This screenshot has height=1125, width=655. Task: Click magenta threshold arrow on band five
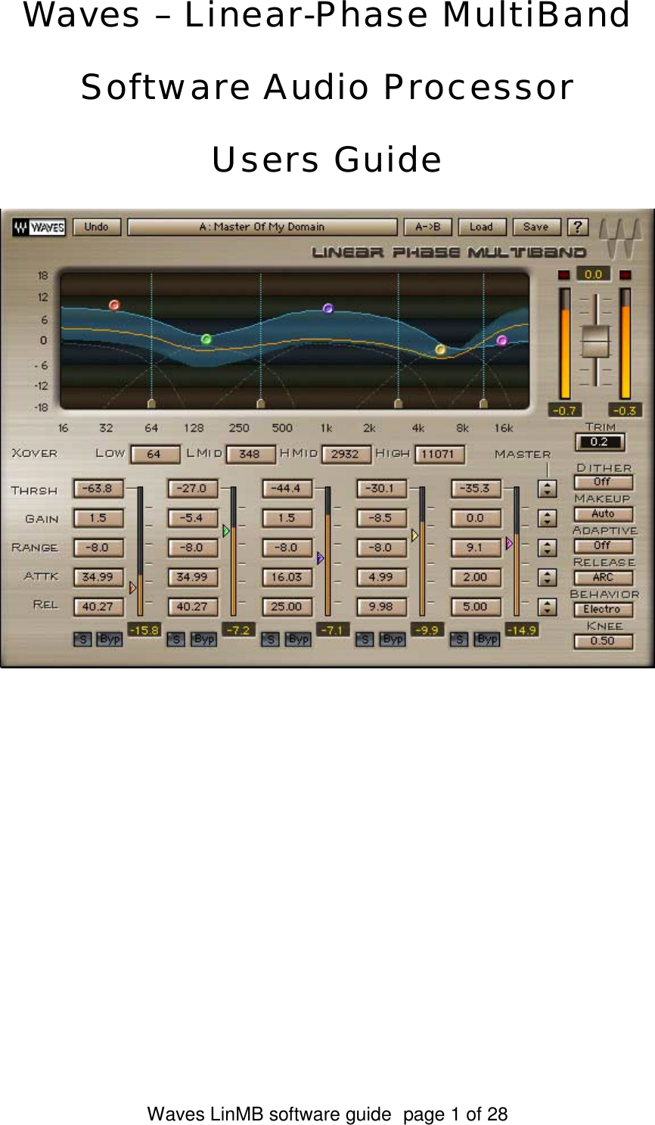(x=509, y=543)
